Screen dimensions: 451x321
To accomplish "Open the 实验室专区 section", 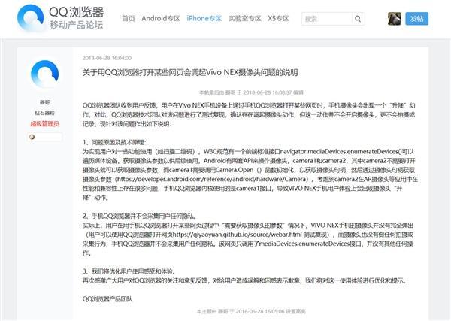I will click(x=244, y=18).
